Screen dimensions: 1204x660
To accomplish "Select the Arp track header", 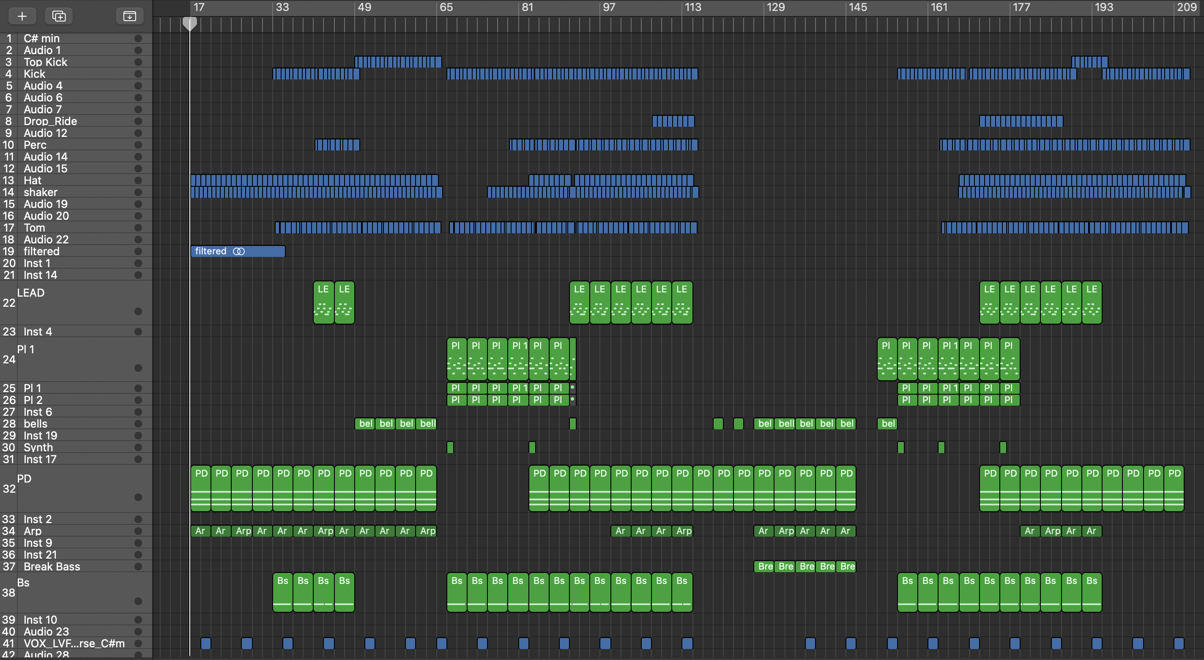I will 76,531.
